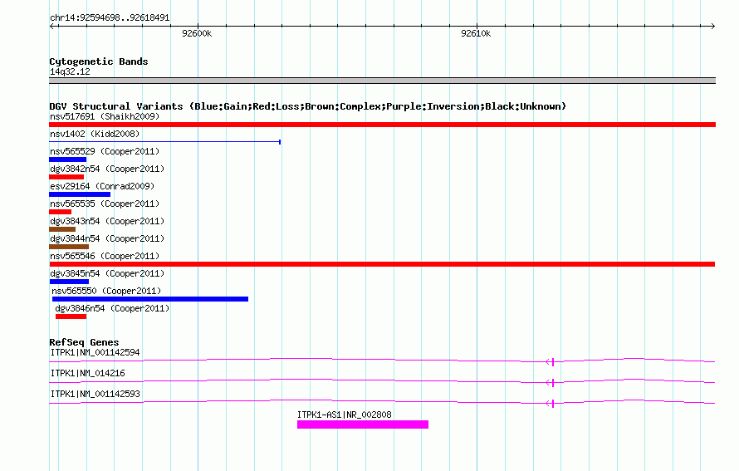The height and width of the screenshot is (471, 739).
Task: Select the red nsv565535 loss bar
Action: pyautogui.click(x=61, y=212)
